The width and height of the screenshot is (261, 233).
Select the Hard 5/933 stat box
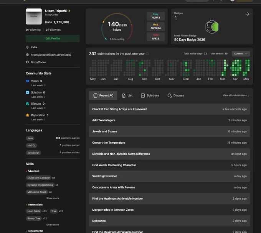coord(155,37)
